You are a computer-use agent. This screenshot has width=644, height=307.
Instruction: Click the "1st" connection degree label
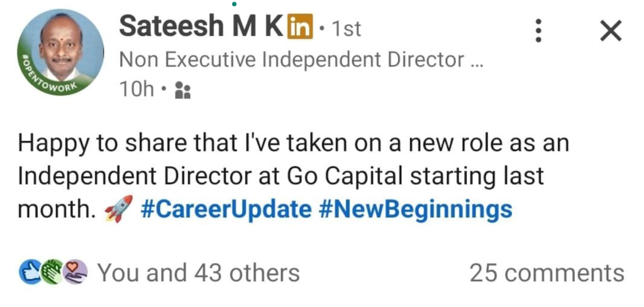(x=345, y=29)
